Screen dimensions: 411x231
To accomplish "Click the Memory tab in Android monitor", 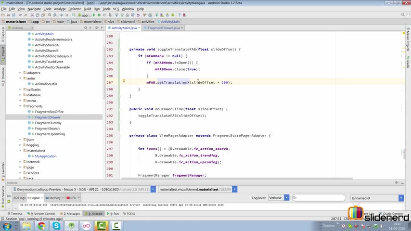I will [53, 198].
